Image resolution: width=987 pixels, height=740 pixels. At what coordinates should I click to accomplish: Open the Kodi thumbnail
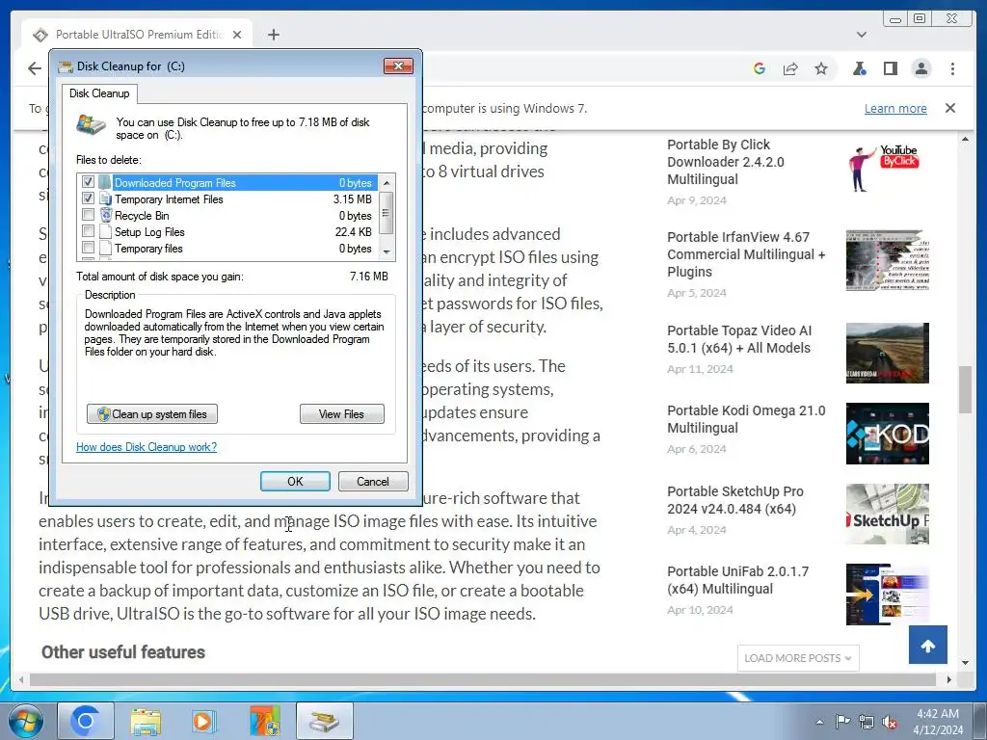pos(888,434)
